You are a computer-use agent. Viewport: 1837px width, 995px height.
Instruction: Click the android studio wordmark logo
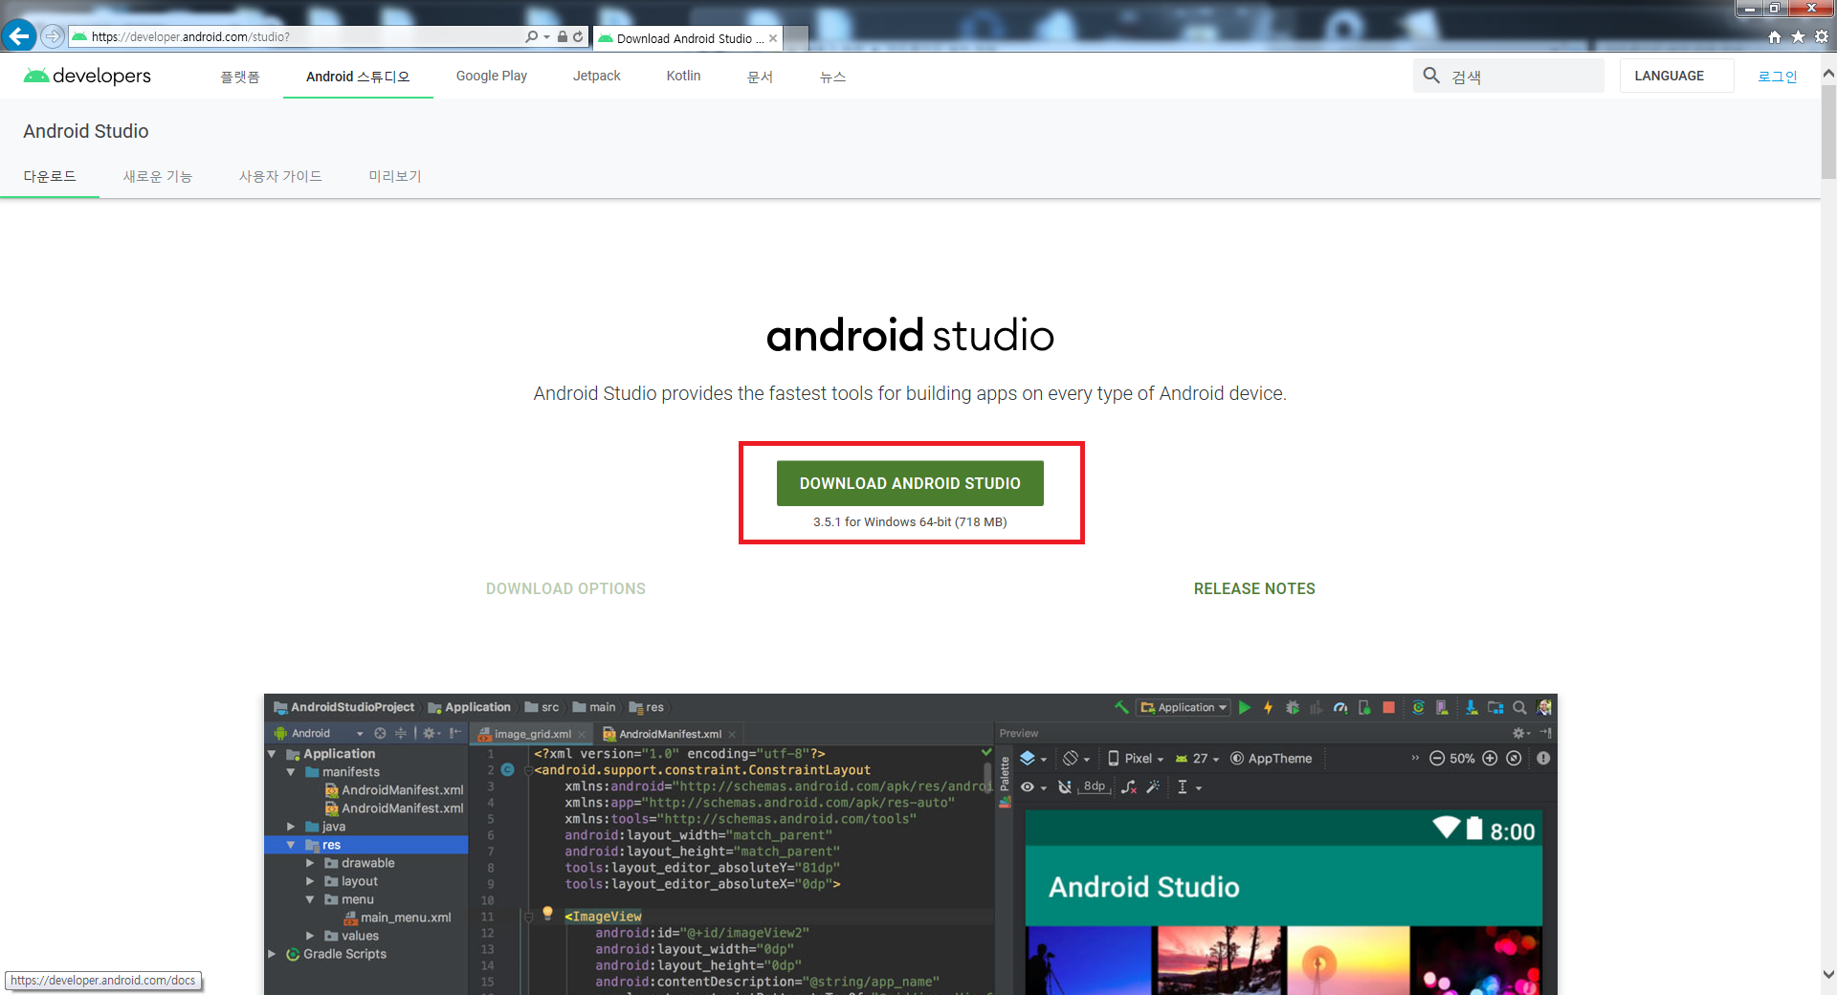click(910, 336)
